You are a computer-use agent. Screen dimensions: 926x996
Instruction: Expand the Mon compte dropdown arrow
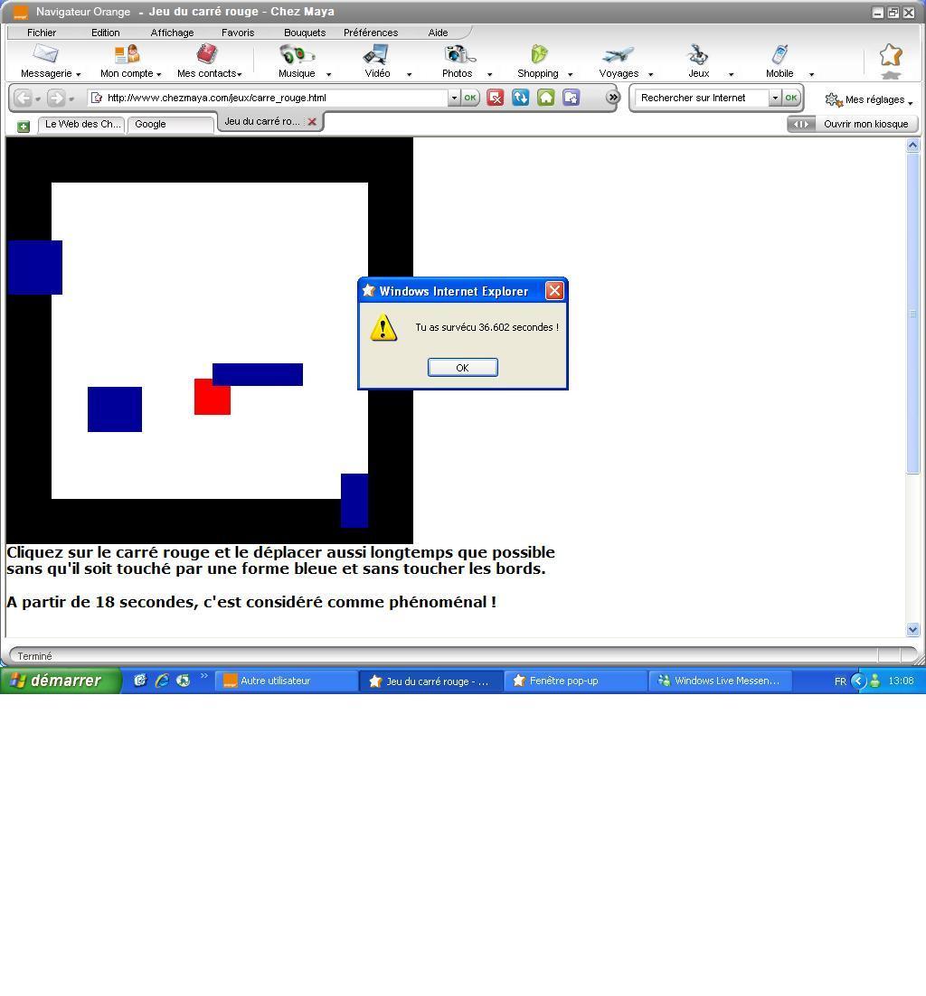(x=158, y=74)
